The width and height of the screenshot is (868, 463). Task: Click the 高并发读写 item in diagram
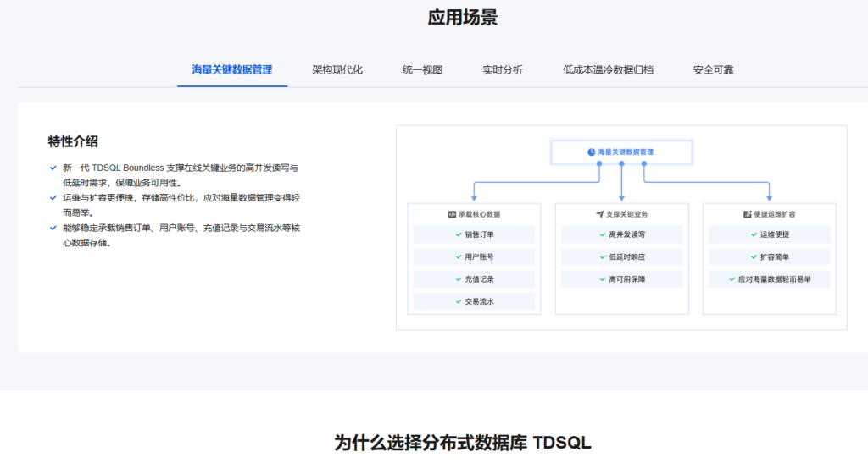click(621, 234)
